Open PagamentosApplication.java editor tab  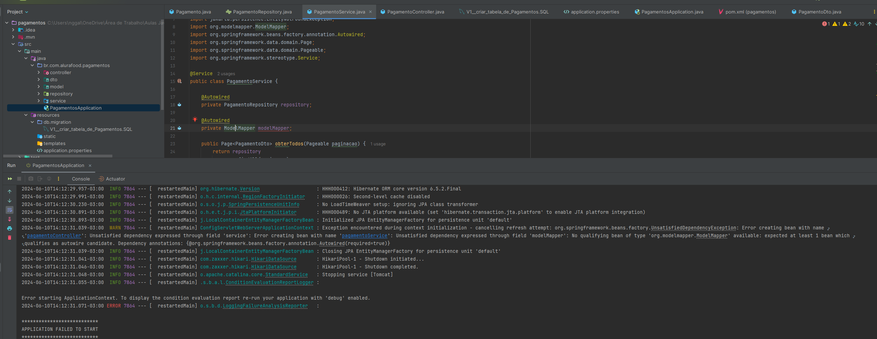[669, 12]
